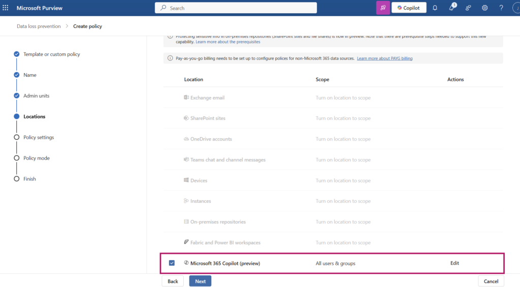Click the Policy settings step circle

pos(17,137)
